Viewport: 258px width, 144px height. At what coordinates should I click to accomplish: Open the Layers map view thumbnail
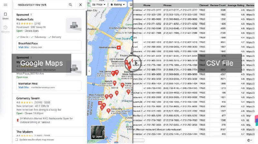point(98,132)
